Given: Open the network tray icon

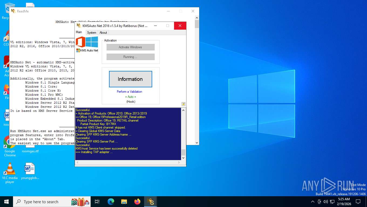Looking at the screenshot, I should point(332,202).
